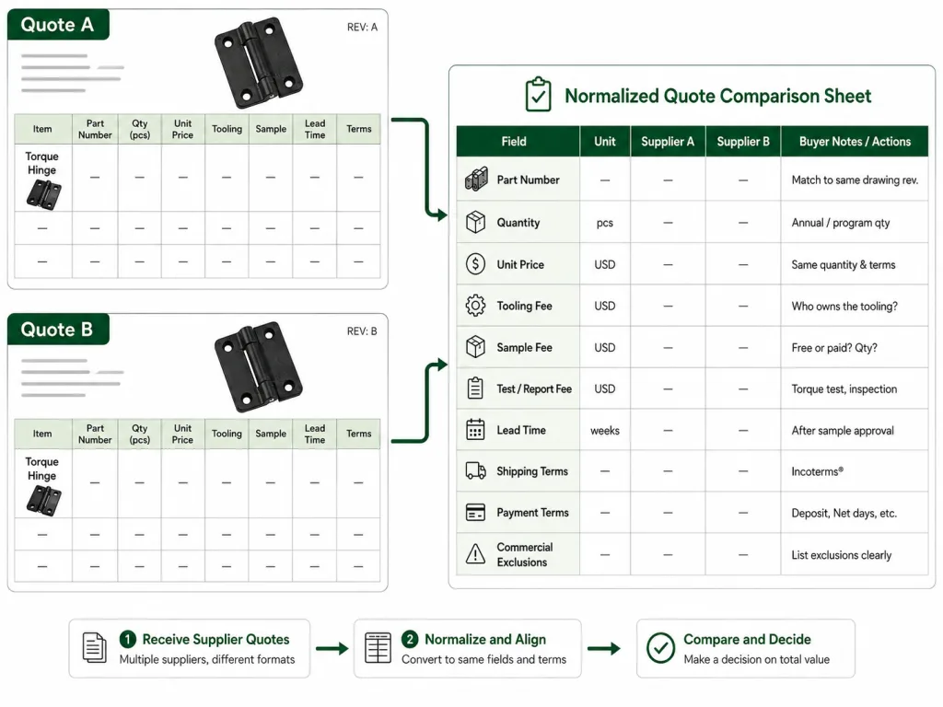Click the USD unit in Tooling Fee row
The image size is (943, 707).
tap(604, 306)
